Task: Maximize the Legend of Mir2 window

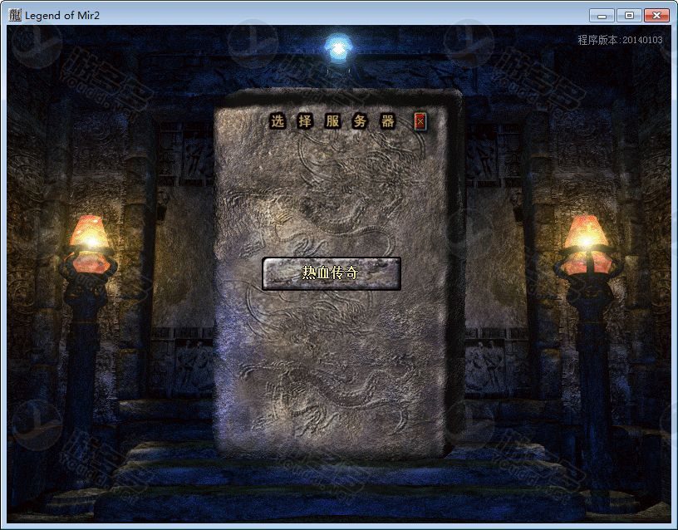Action: tap(629, 16)
